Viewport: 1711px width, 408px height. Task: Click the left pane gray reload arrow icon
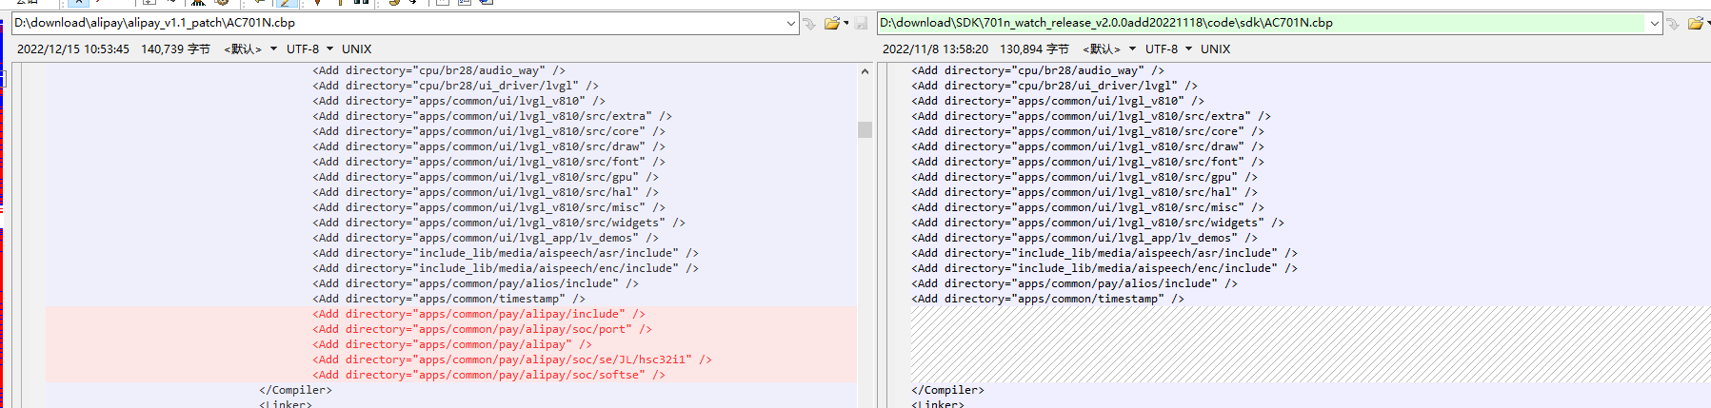809,24
